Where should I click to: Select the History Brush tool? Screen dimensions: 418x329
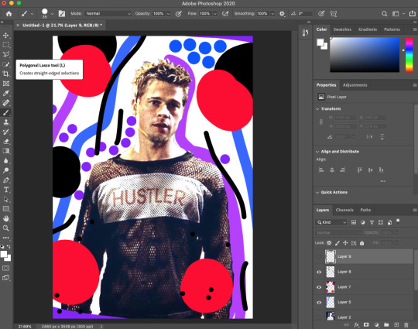click(6, 132)
